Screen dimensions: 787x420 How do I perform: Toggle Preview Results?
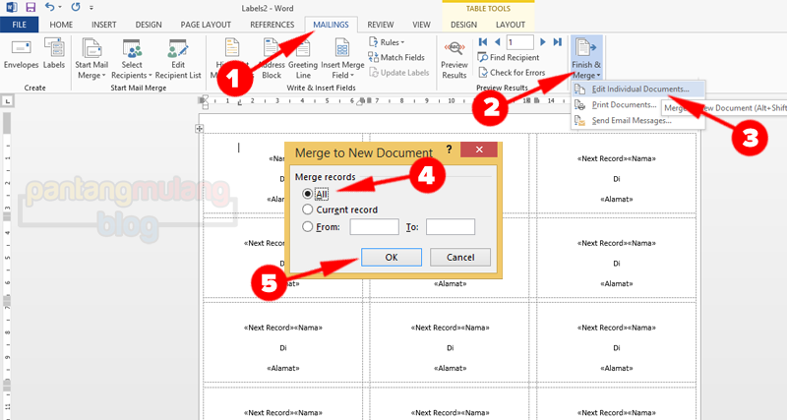click(x=454, y=60)
